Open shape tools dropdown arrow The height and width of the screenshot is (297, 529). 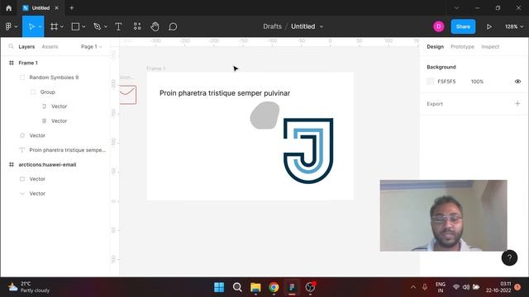83,26
